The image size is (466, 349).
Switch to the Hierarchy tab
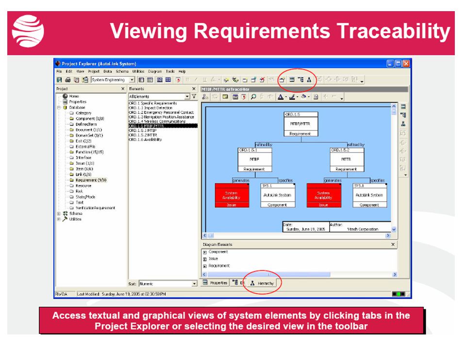(x=262, y=283)
